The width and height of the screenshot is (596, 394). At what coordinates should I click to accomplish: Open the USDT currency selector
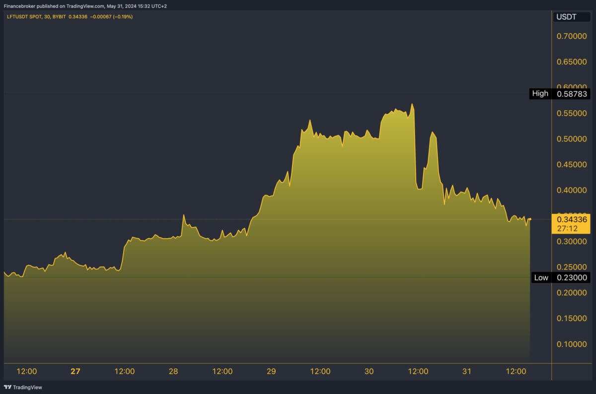pos(566,17)
